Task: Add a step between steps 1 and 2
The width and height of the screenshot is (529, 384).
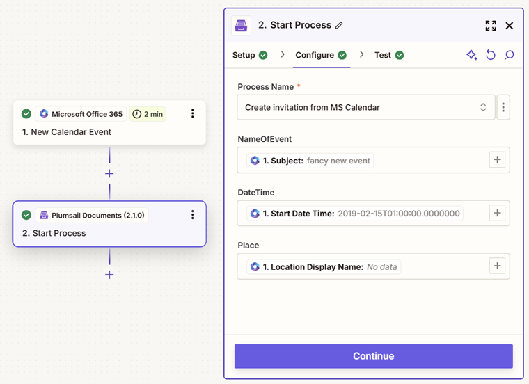Action: pyautogui.click(x=109, y=173)
